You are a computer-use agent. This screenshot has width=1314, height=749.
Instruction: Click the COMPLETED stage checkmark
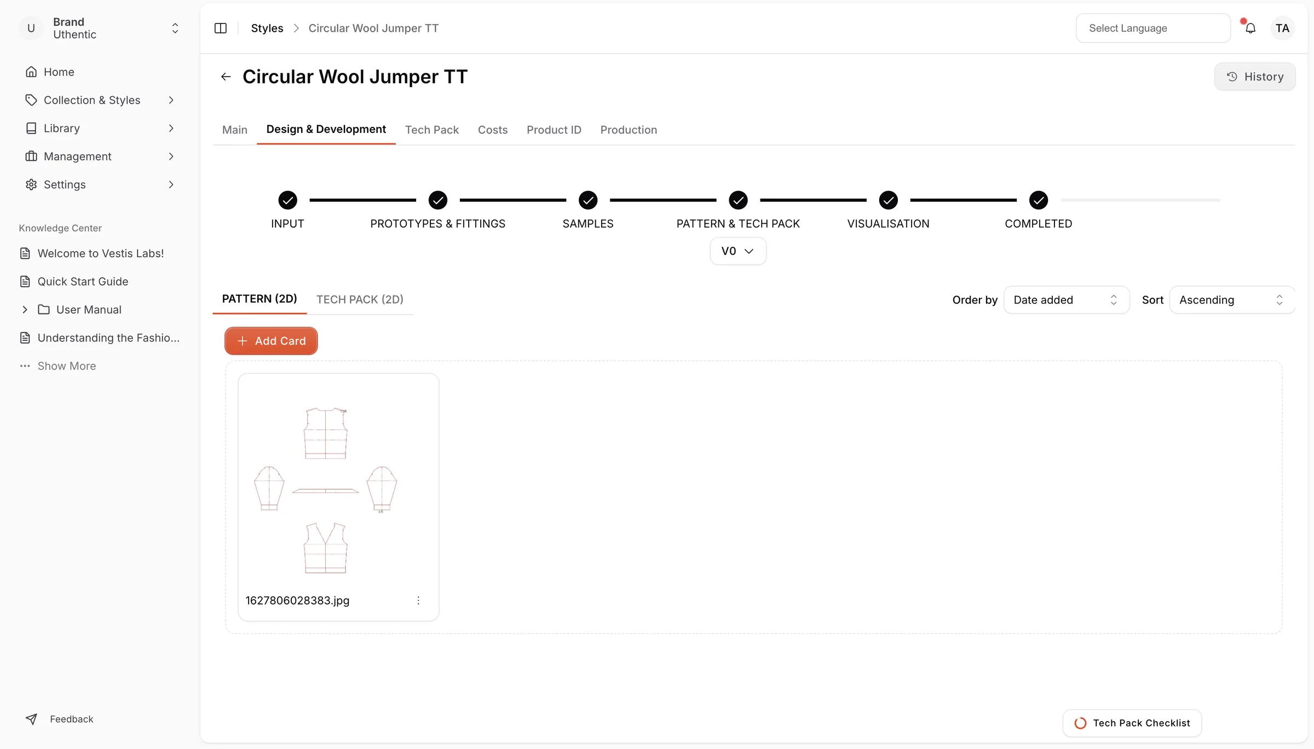click(x=1038, y=200)
